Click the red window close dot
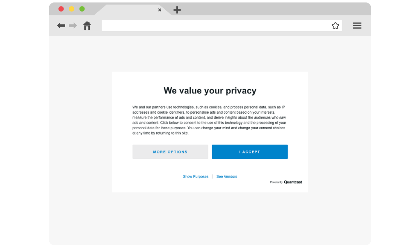 point(61,9)
